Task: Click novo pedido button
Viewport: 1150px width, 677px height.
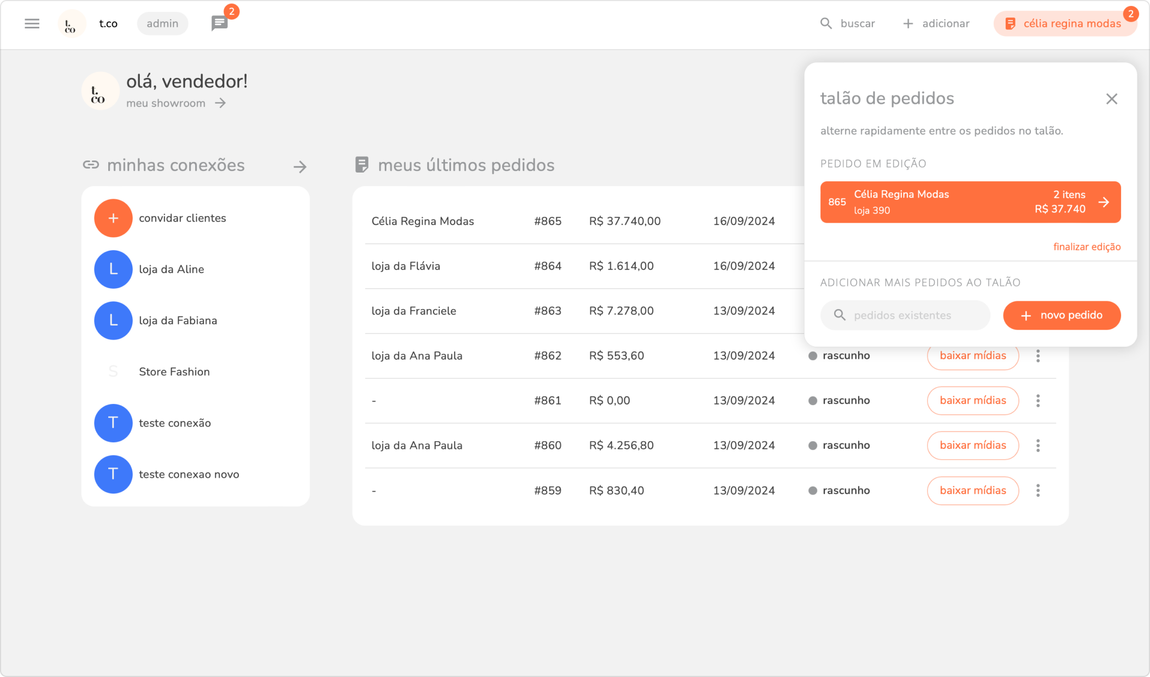Action: (1061, 316)
